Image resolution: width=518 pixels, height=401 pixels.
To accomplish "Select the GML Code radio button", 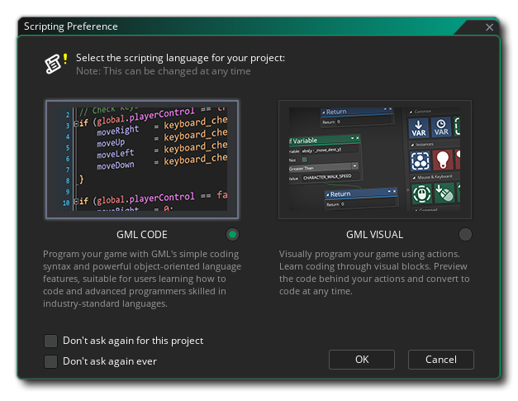I will pos(233,235).
